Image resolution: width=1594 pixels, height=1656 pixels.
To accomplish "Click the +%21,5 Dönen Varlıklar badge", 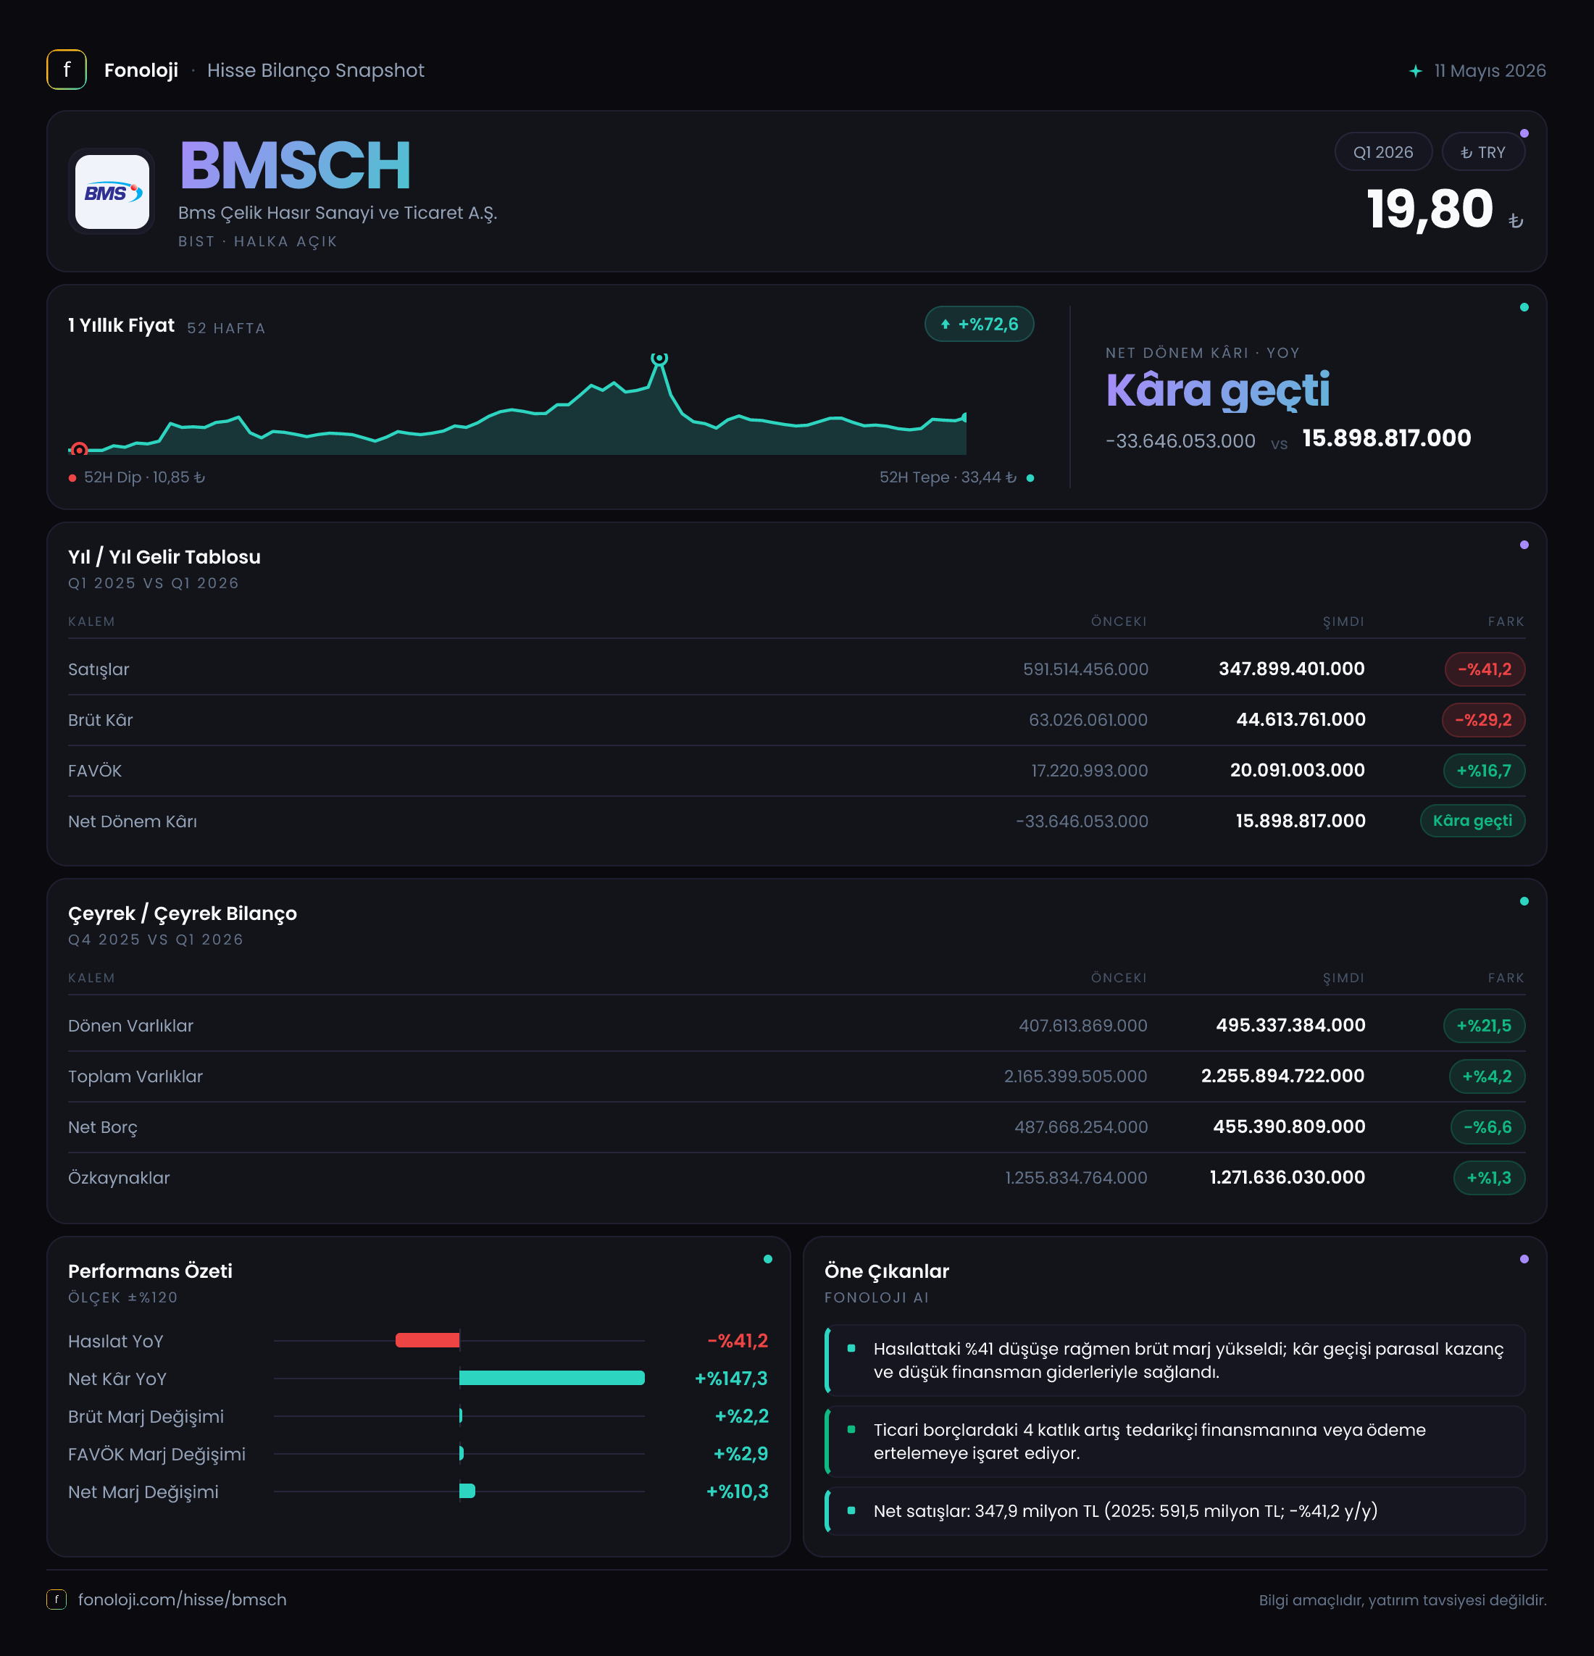I will (x=1484, y=1026).
